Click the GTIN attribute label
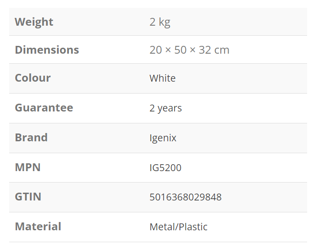 (28, 197)
